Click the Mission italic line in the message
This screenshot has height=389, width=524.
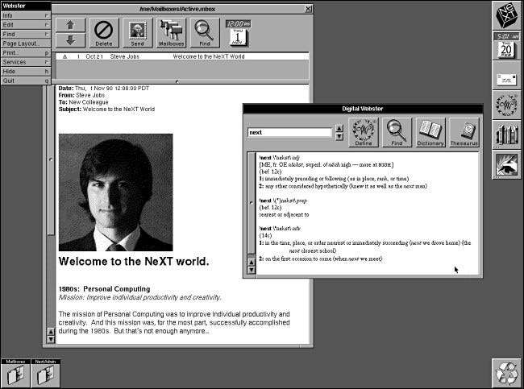(x=139, y=297)
